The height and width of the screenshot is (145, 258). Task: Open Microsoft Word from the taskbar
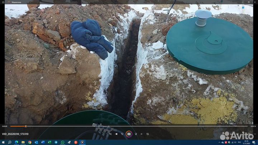43,142
